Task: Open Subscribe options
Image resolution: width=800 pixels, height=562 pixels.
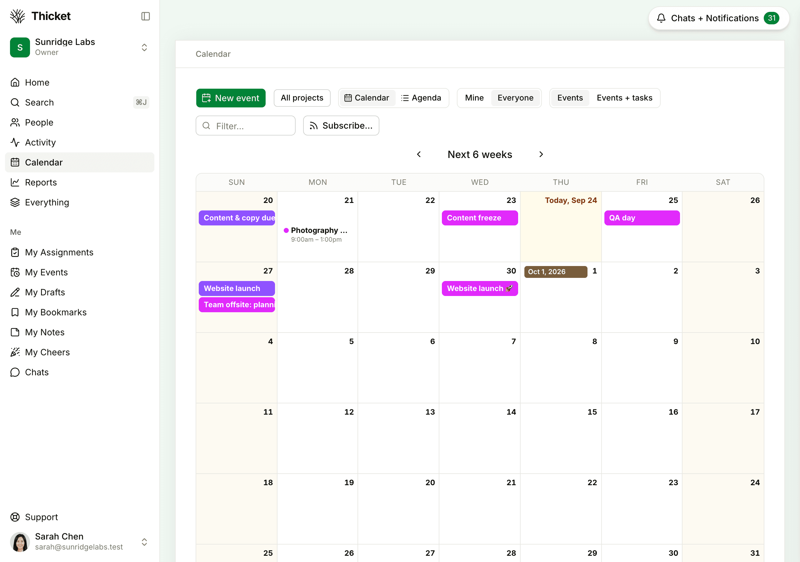Action: click(x=341, y=126)
